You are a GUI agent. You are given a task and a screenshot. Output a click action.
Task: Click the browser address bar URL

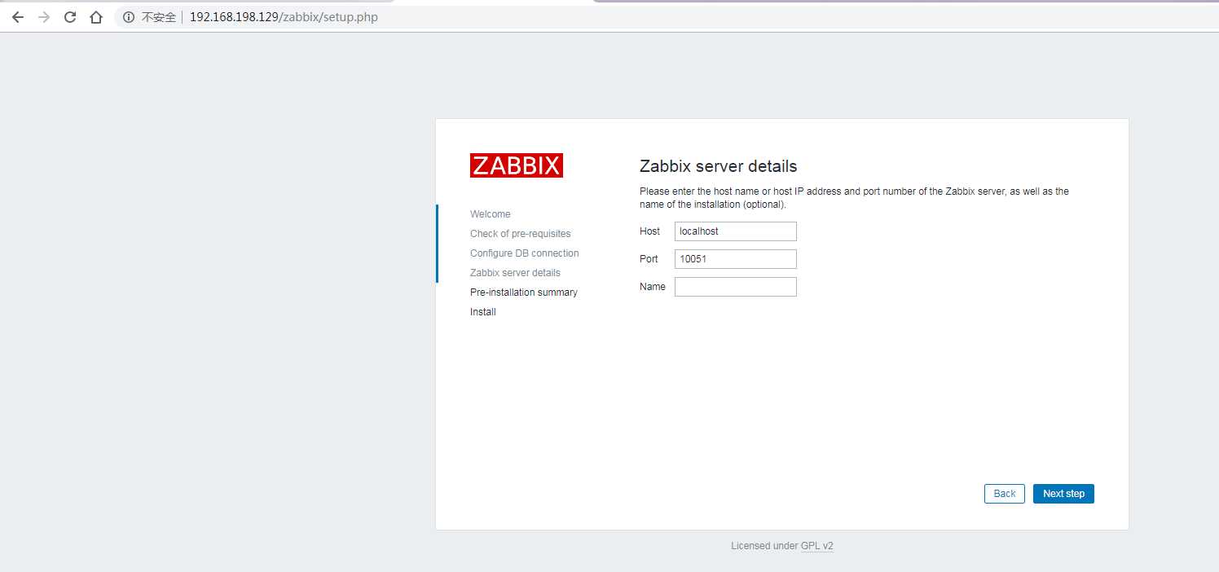[284, 17]
